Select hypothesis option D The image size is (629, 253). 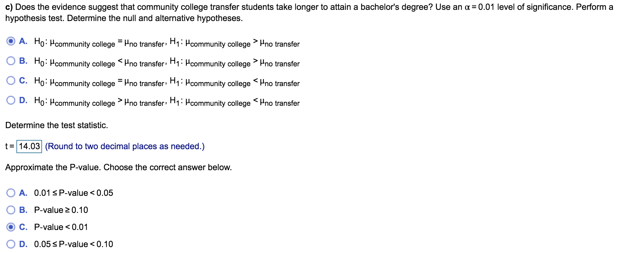(x=10, y=100)
